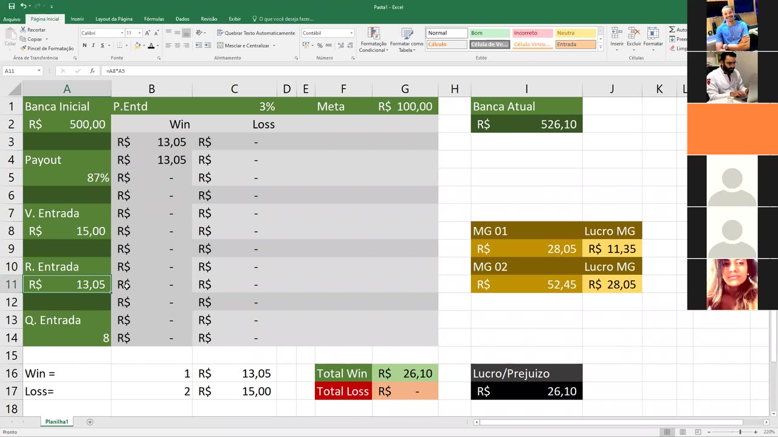Click the insert function fx icon
The width and height of the screenshot is (778, 437).
[x=92, y=71]
